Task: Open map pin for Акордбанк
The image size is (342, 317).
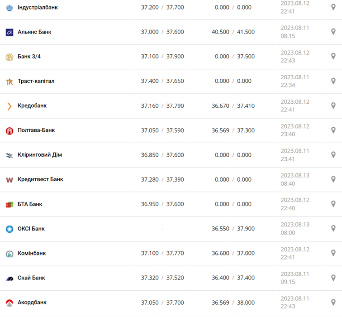Action: coord(333,303)
